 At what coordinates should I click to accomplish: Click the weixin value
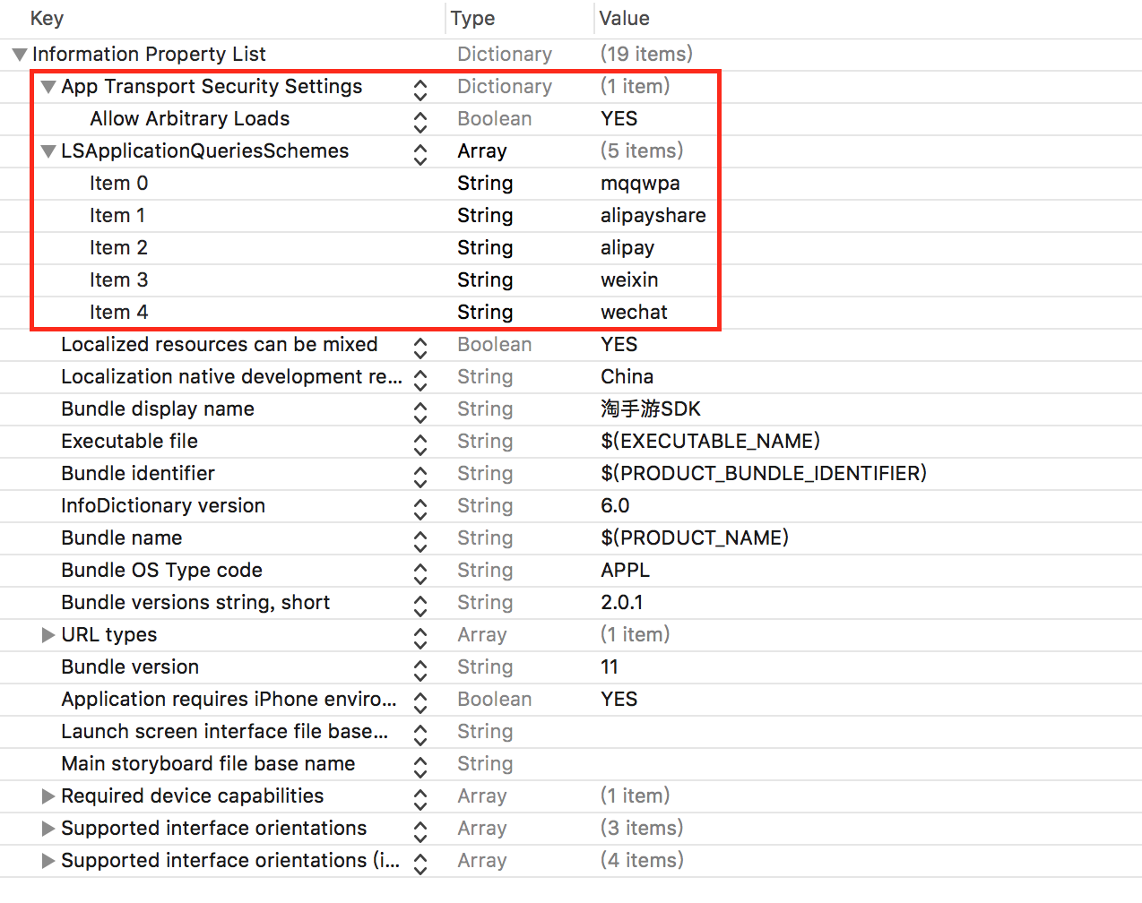coord(629,280)
